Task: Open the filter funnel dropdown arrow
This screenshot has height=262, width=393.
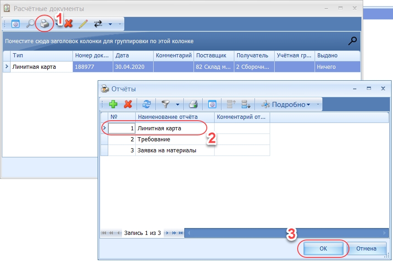Action: 177,104
